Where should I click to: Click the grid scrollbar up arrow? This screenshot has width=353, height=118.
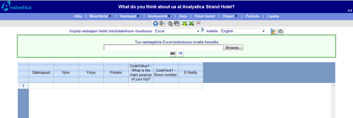[x=333, y=85]
